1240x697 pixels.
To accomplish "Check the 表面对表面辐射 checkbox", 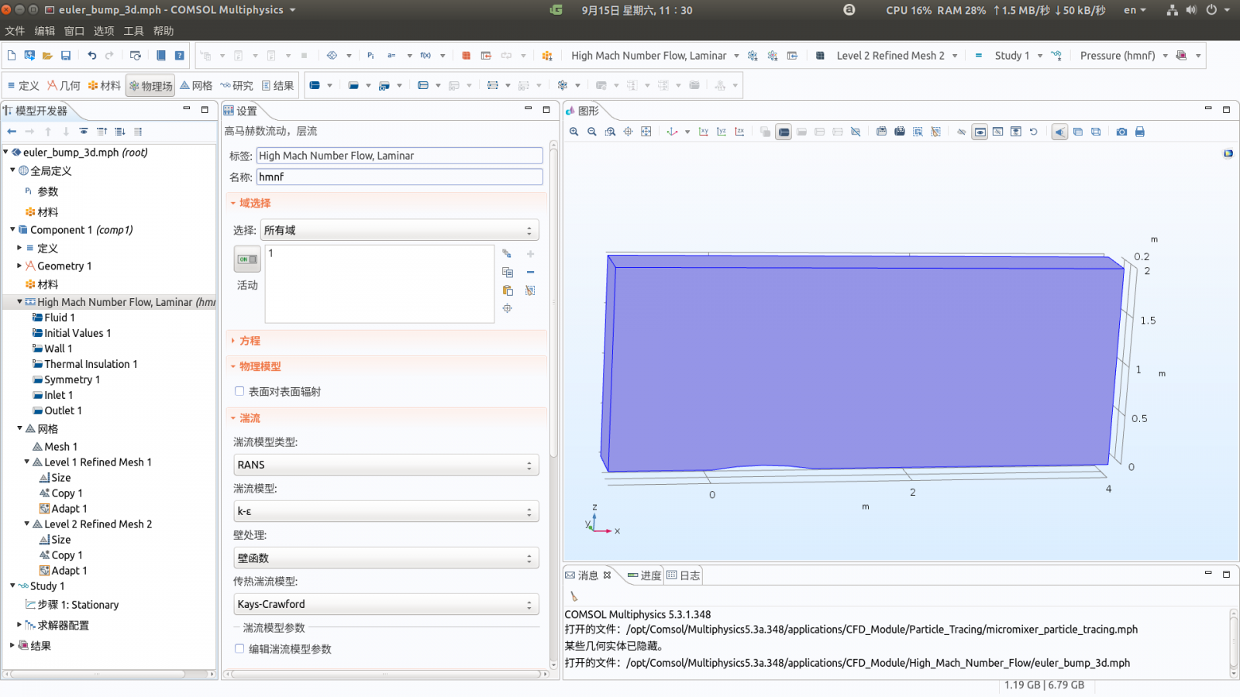I will coord(239,391).
